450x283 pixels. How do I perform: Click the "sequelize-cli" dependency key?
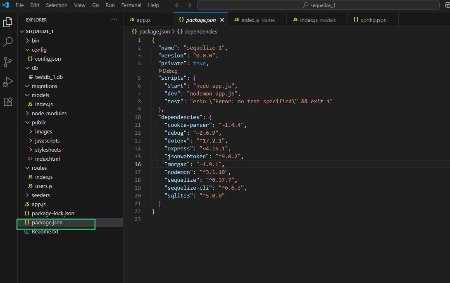pos(188,188)
